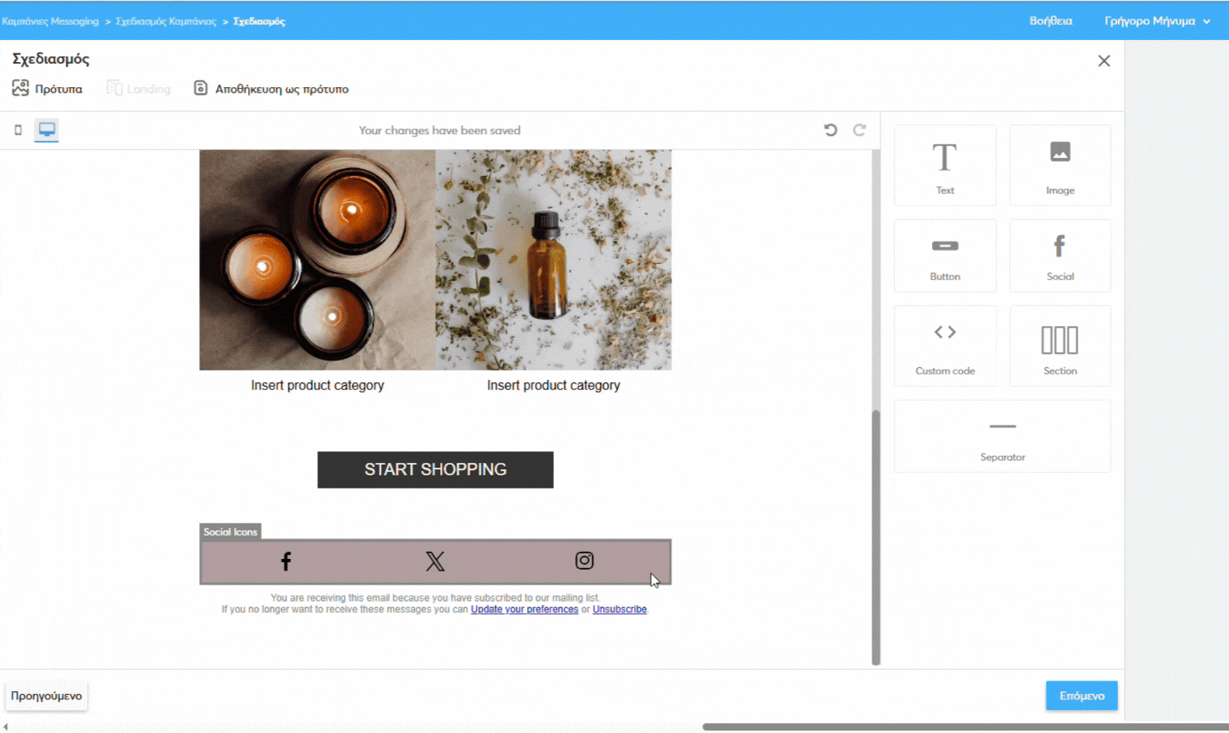Add a Text block from the elements panel
Viewport: 1229px width, 733px height.
[944, 165]
